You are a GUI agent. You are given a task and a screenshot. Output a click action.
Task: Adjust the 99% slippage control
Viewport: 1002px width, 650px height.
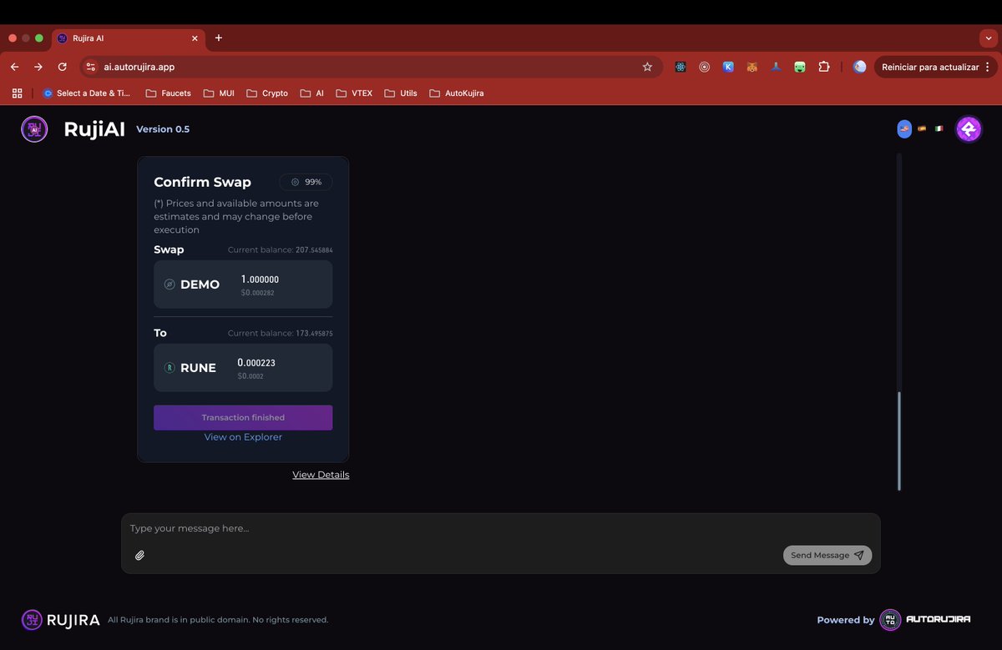point(306,181)
